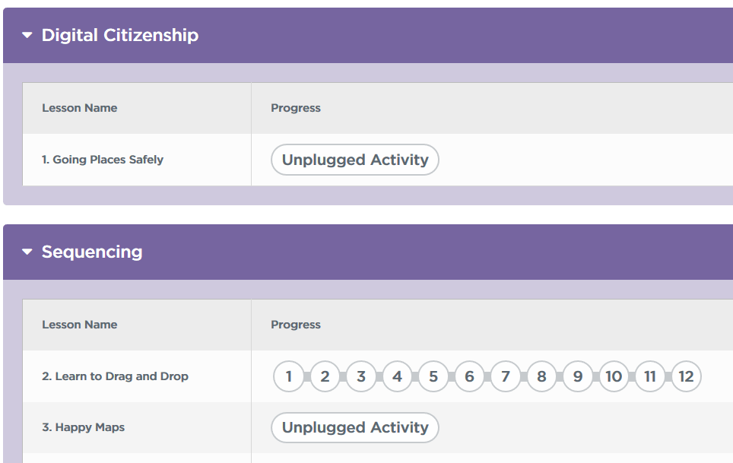This screenshot has width=733, height=463.
Task: Open Going Places Safely Unplugged Activity
Action: pyautogui.click(x=355, y=160)
